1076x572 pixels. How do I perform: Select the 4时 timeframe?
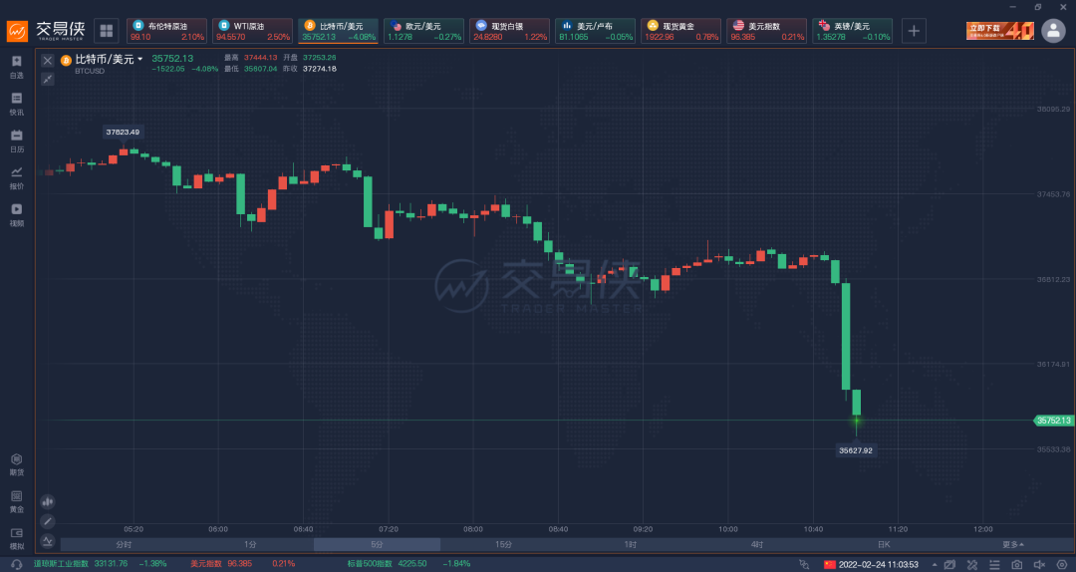(757, 544)
